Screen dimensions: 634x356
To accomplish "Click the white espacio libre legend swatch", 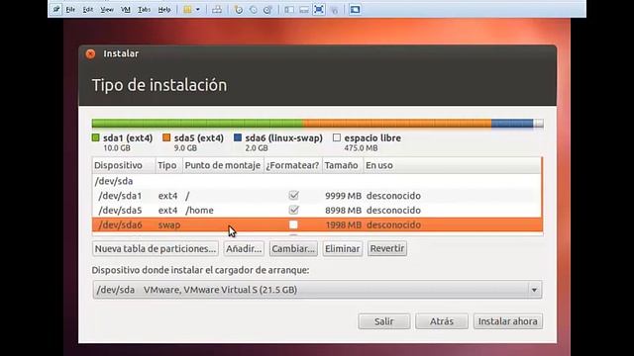I will coord(337,137).
